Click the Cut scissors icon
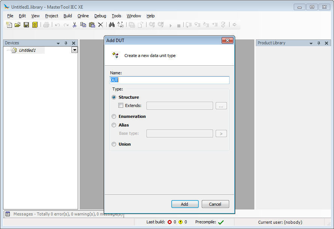Image resolution: width=334 pixels, height=229 pixels. (74, 25)
